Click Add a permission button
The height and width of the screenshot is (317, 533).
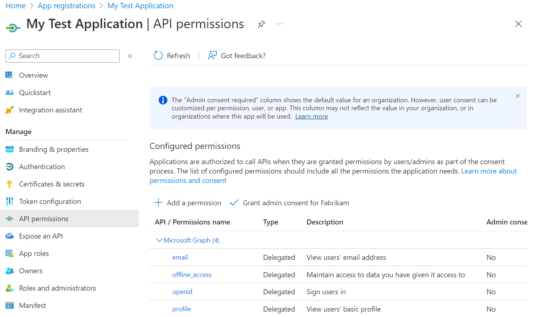[x=188, y=203]
